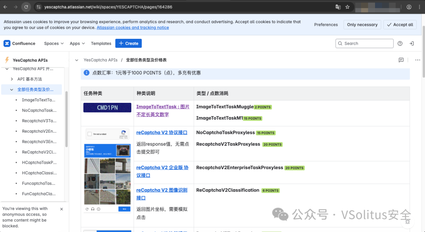Select ImageToTextTa... in sidebar tree
This screenshot has width=425, height=232.
39,100
